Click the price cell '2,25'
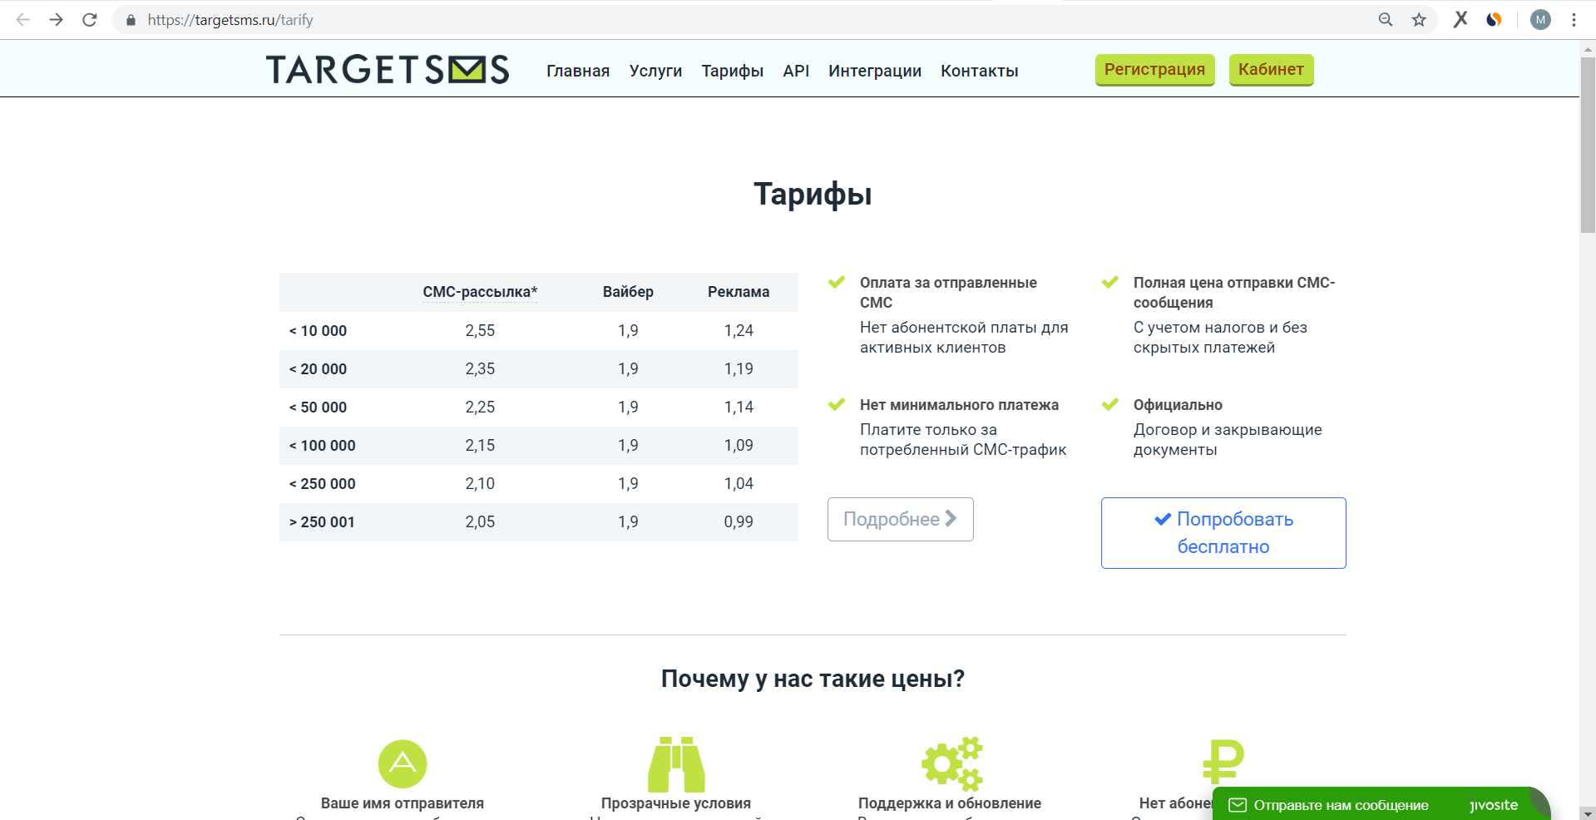The height and width of the screenshot is (820, 1596). [480, 408]
